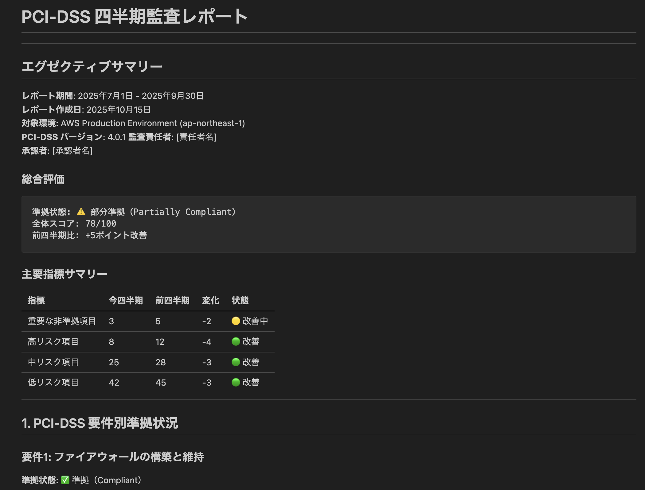Click the 中リスク項目 row label

coord(53,362)
